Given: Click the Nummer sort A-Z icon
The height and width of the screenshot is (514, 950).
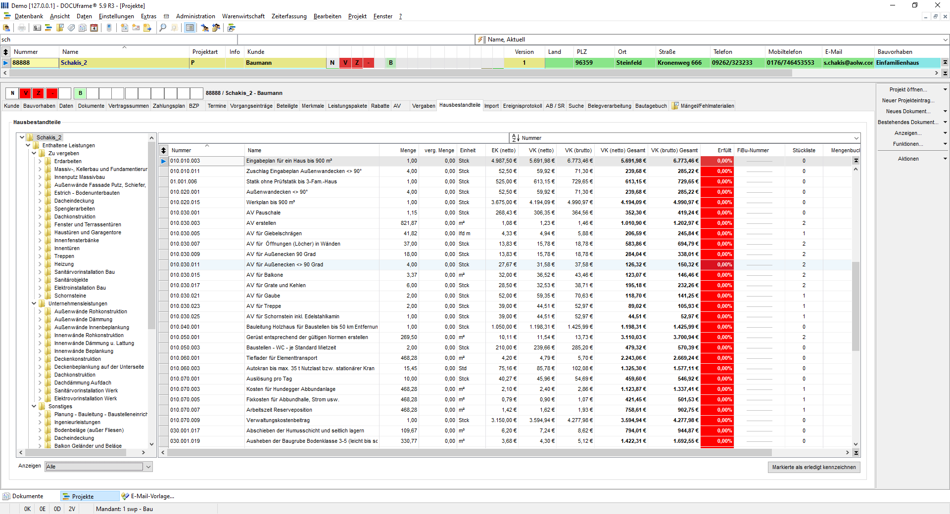Looking at the screenshot, I should click(516, 138).
